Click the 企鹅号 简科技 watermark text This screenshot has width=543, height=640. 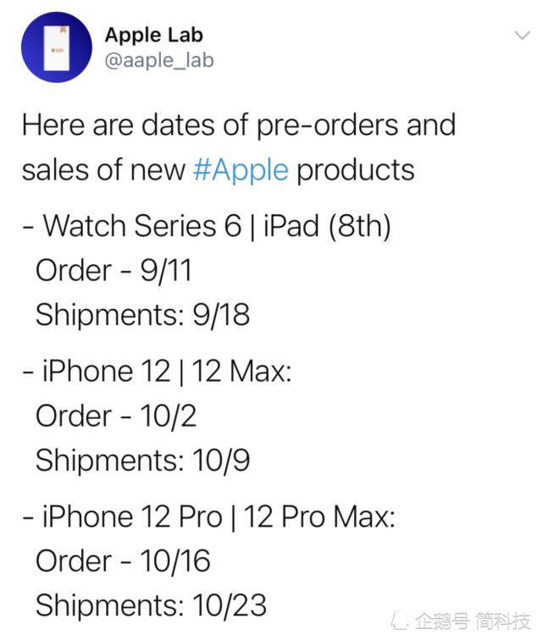point(474,621)
